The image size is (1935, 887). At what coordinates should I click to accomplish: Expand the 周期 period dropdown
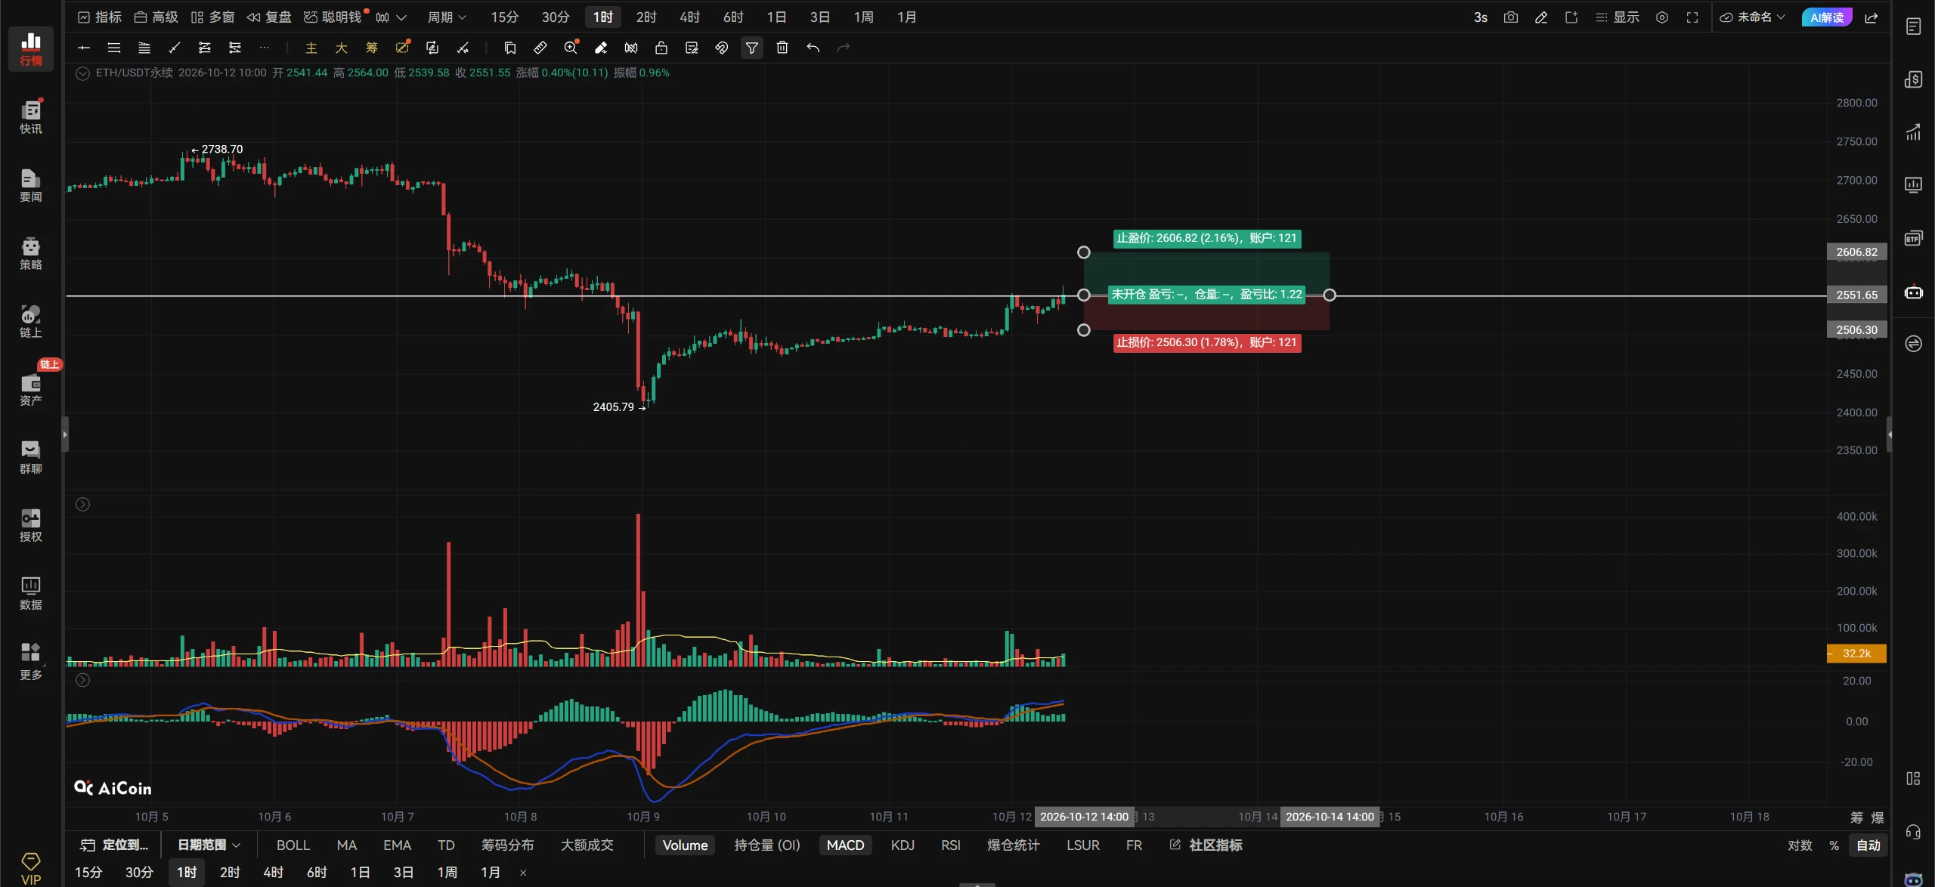tap(447, 17)
